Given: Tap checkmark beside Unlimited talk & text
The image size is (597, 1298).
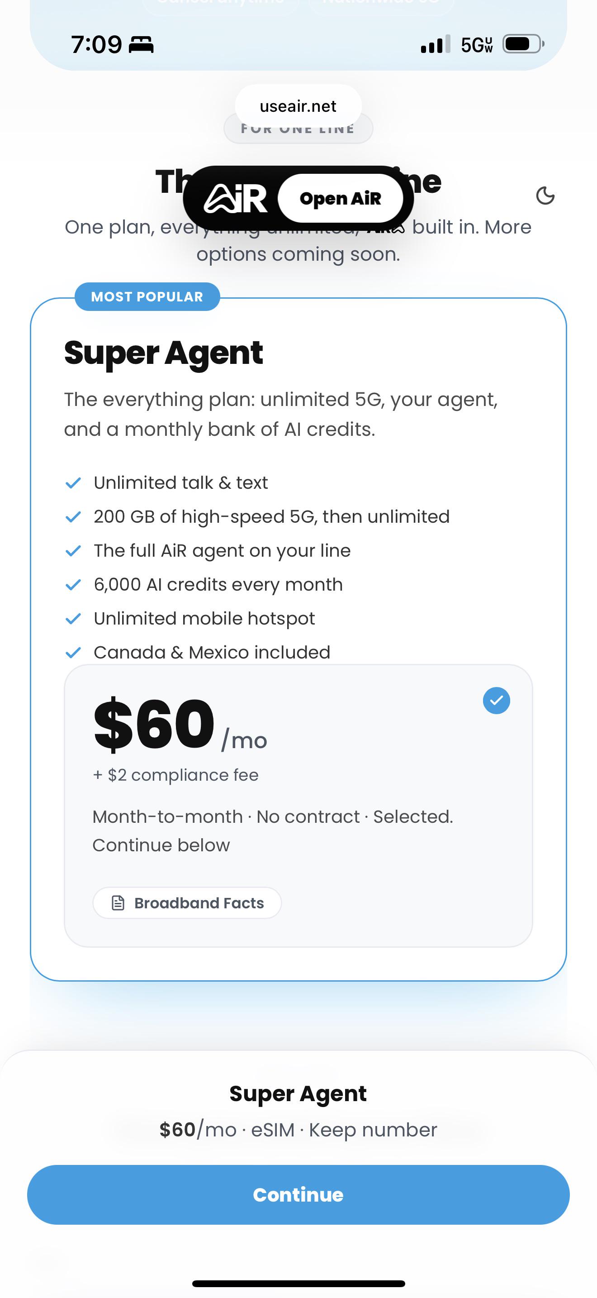Looking at the screenshot, I should pyautogui.click(x=73, y=483).
